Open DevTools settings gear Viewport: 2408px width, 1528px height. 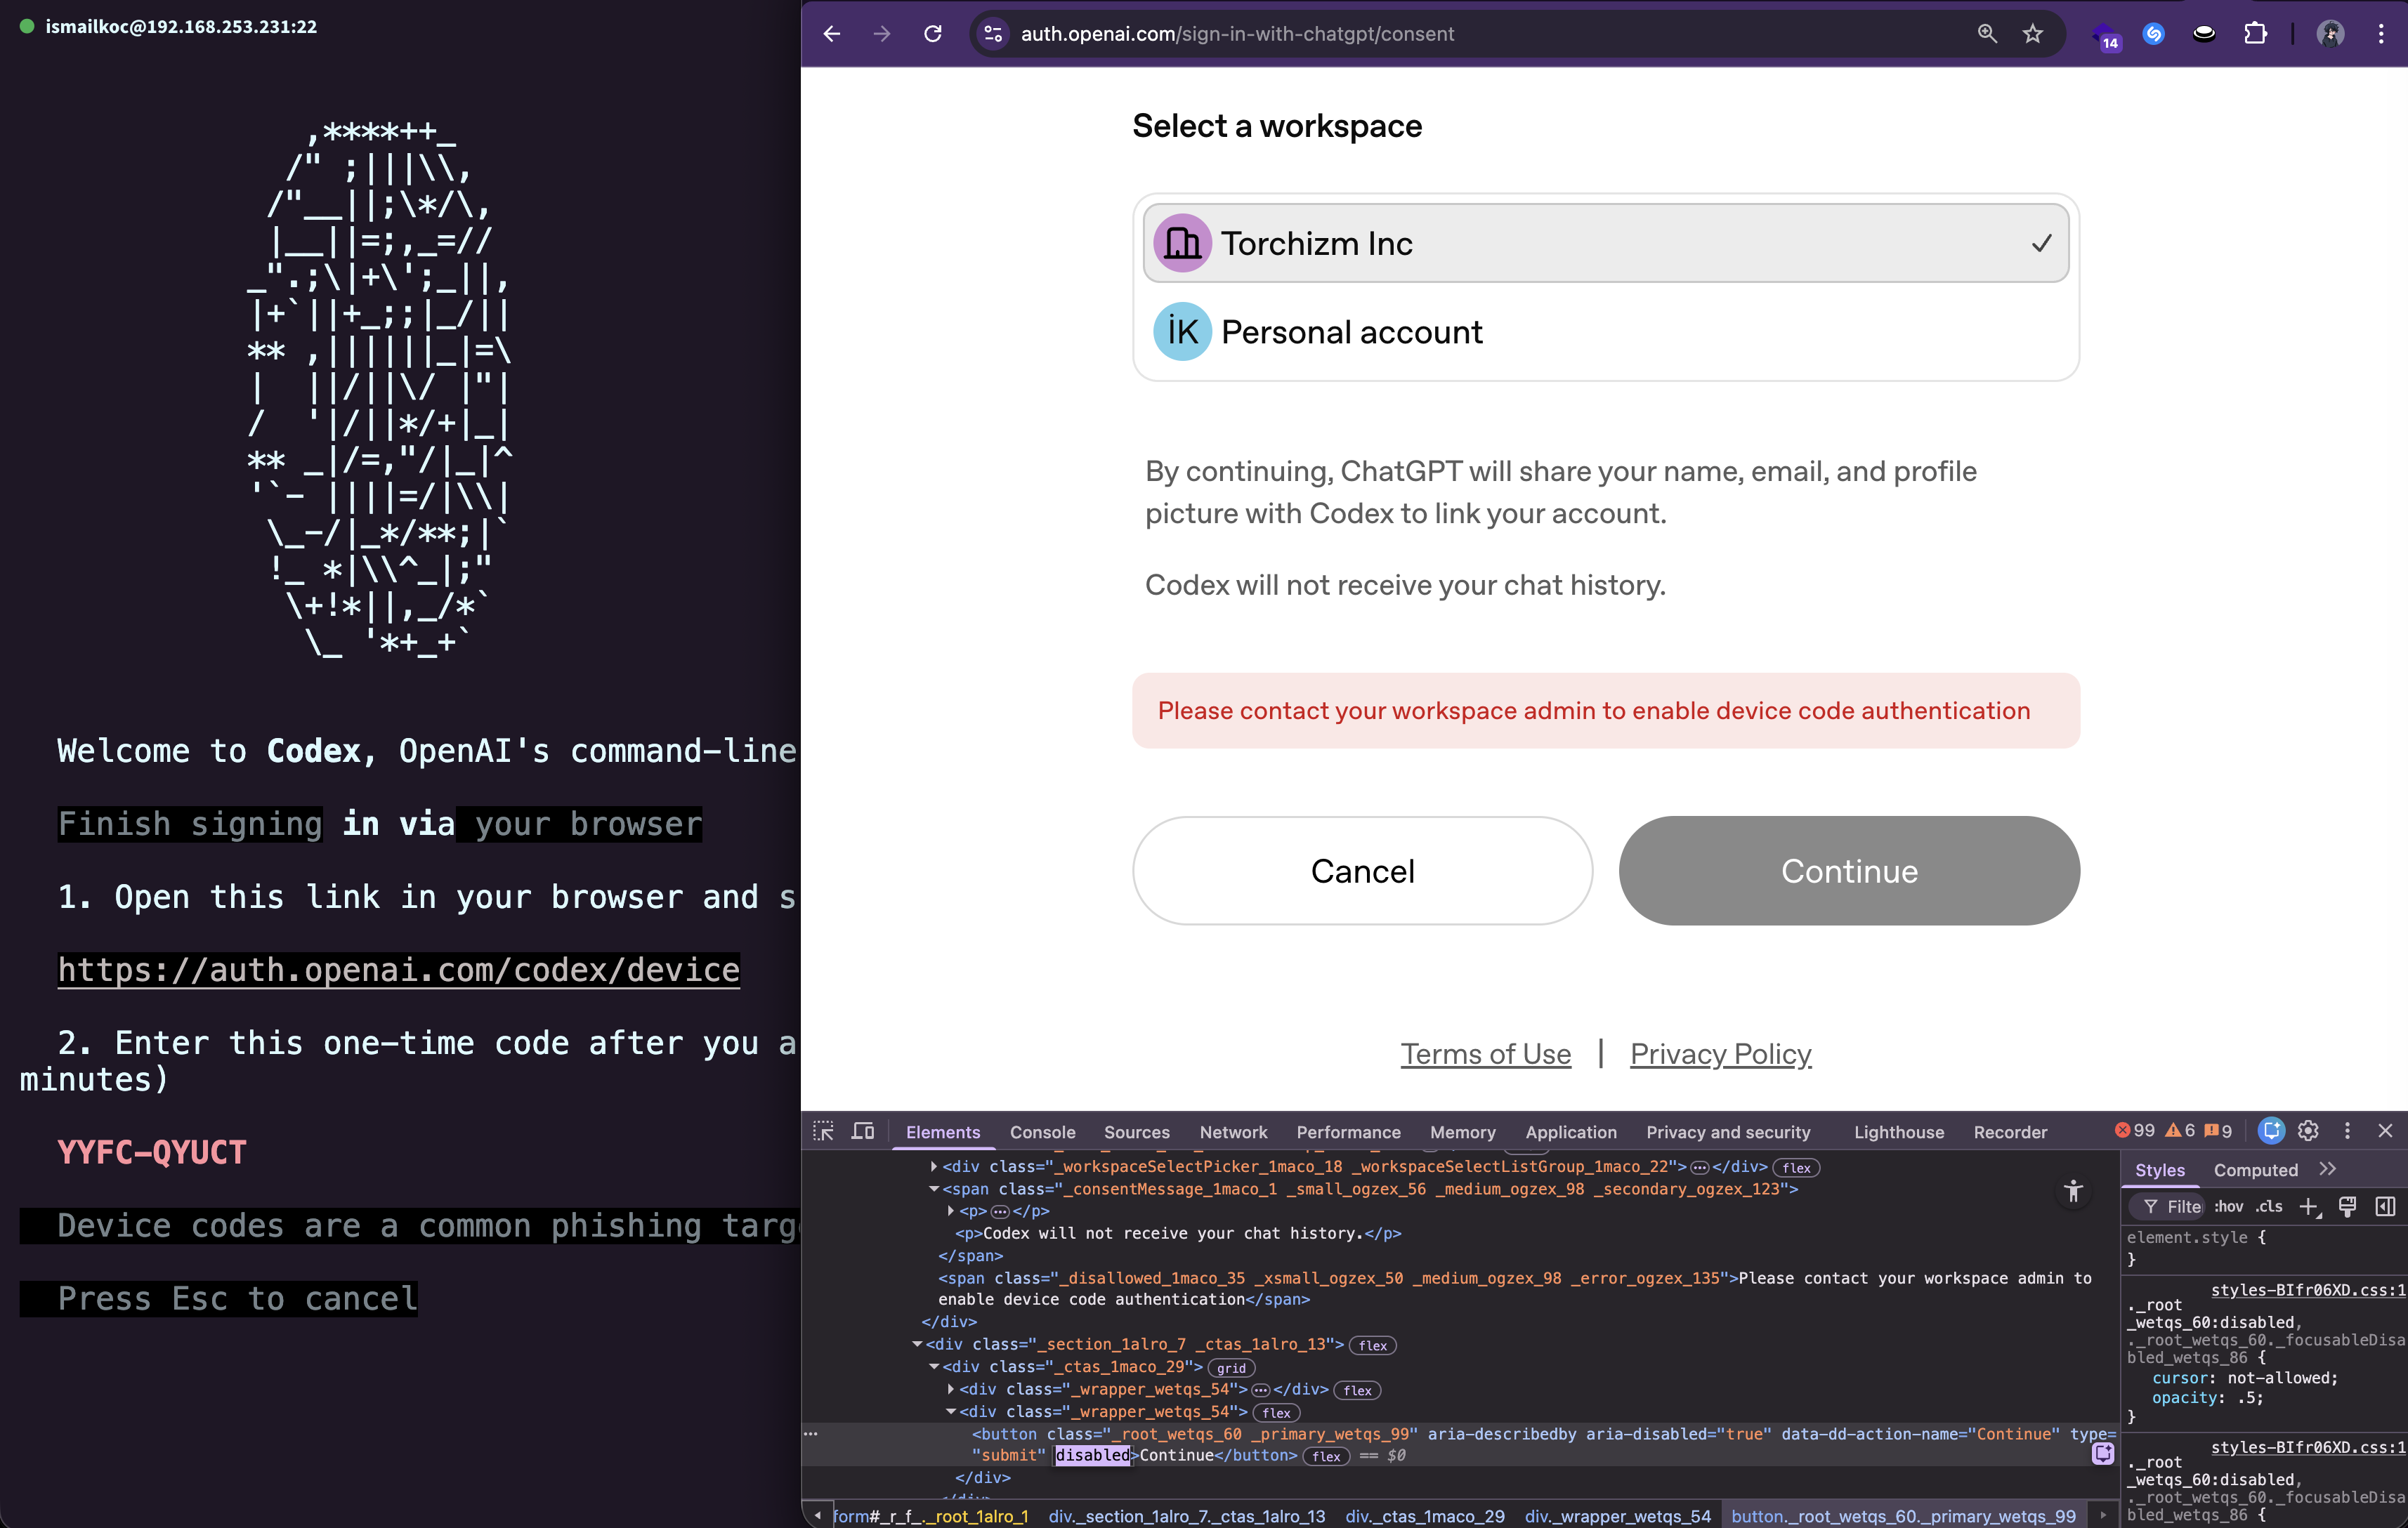tap(2309, 1131)
